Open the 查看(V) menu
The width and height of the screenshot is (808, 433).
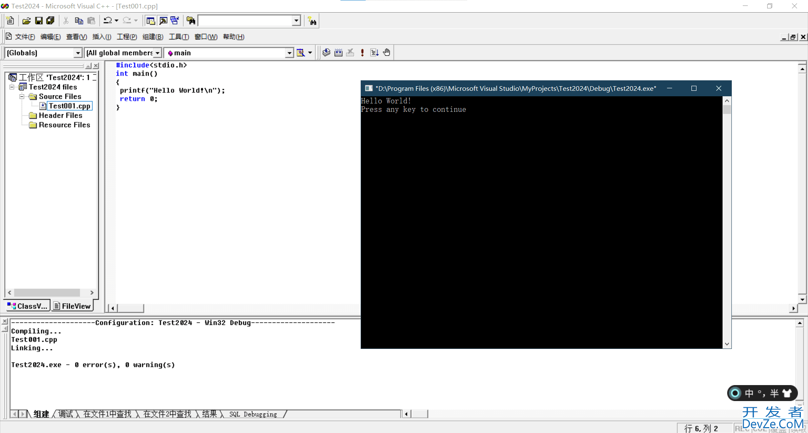pos(77,37)
